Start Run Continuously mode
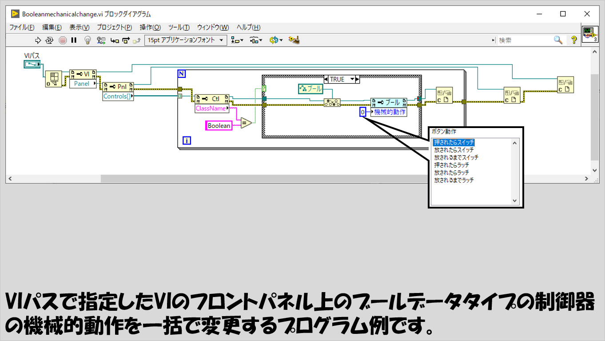605x341 pixels. coord(49,40)
